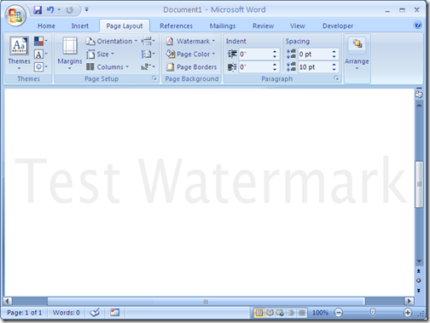
Task: Undo the last action
Action: [50, 10]
